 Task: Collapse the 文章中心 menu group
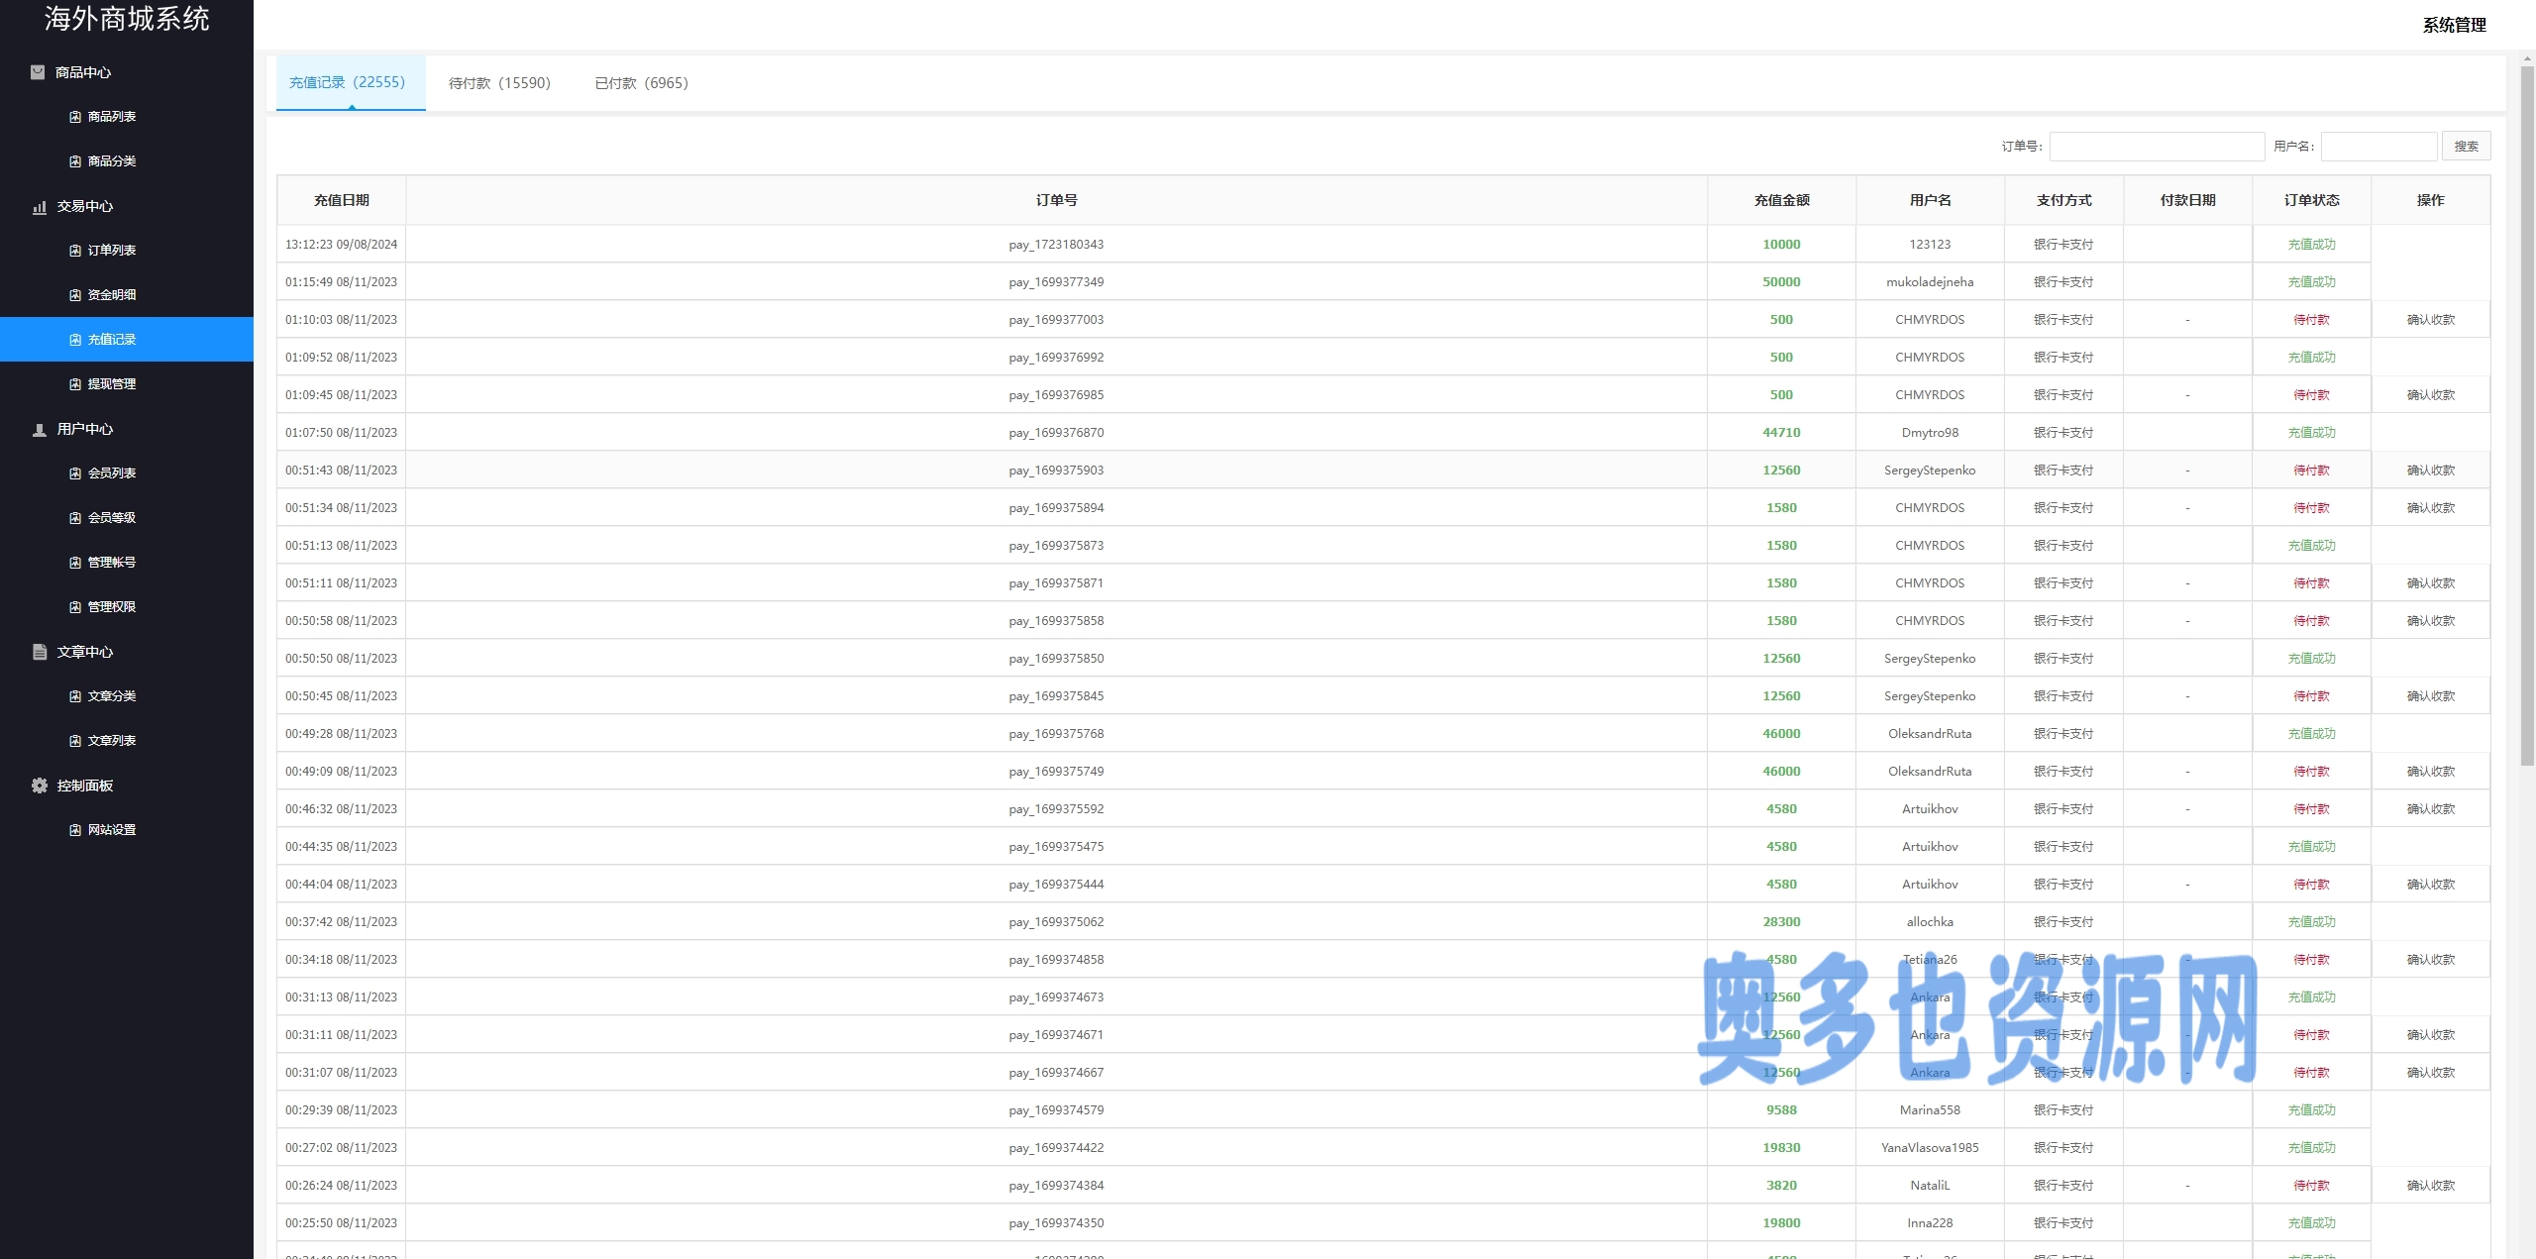[85, 652]
